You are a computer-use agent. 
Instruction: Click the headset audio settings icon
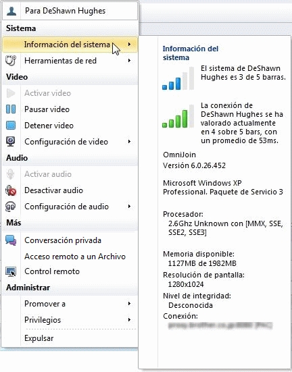pos(11,207)
